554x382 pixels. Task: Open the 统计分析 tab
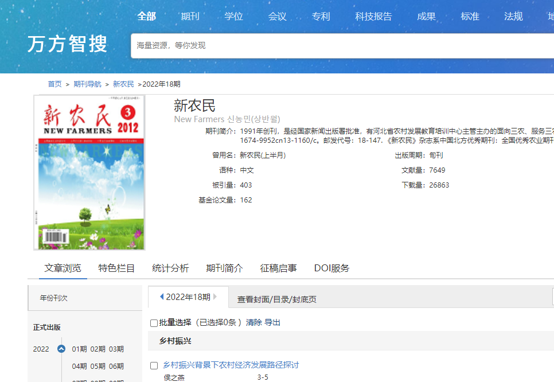170,268
